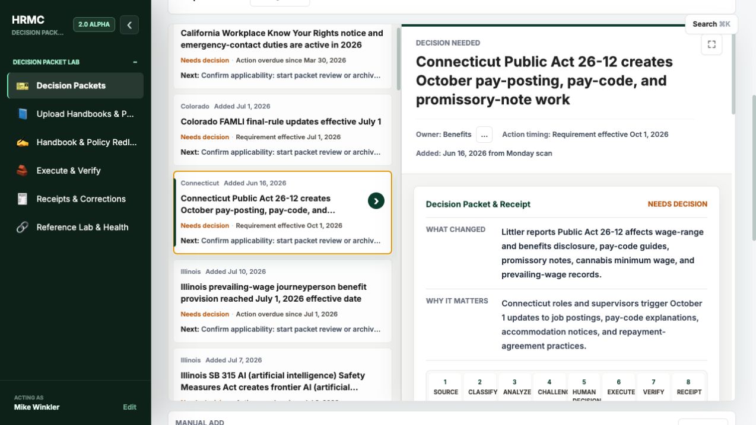The width and height of the screenshot is (756, 425).
Task: Expand the detail panel to fullscreen
Action: pos(711,44)
